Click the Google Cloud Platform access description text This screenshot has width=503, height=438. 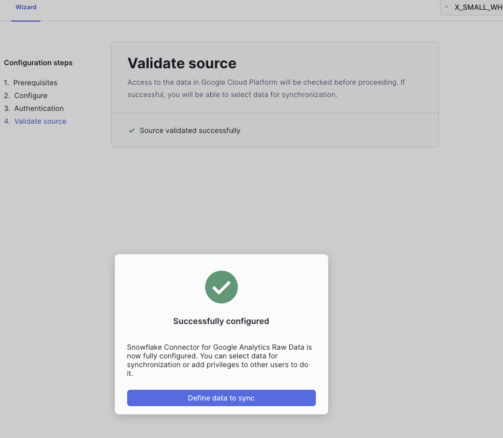266,88
